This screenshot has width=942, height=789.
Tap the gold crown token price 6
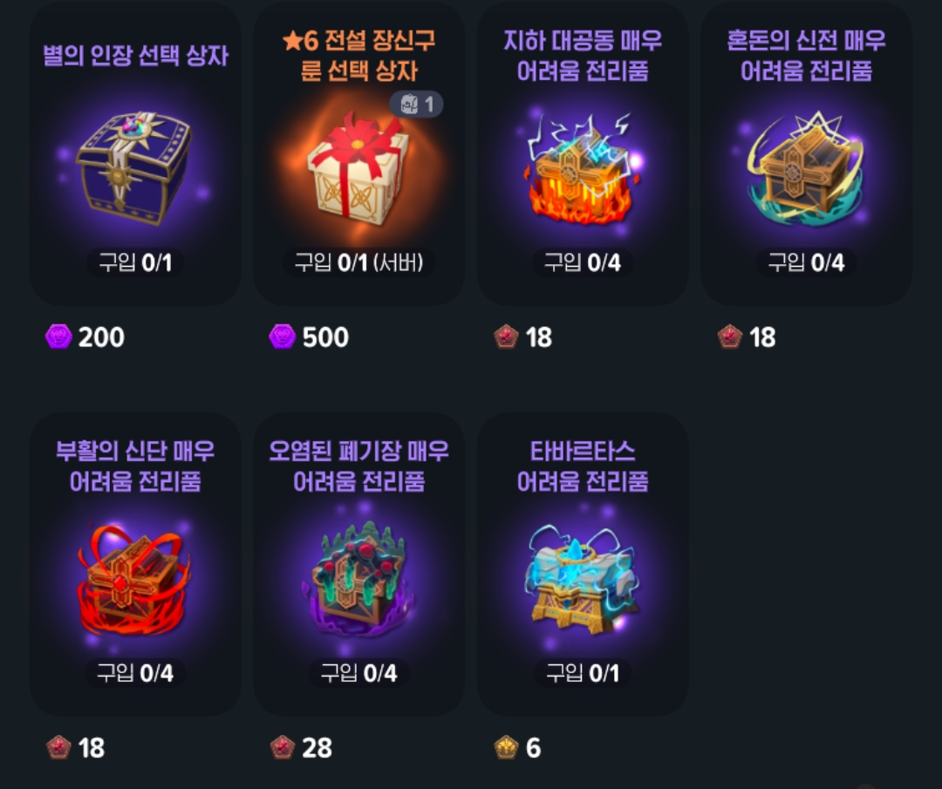517,748
